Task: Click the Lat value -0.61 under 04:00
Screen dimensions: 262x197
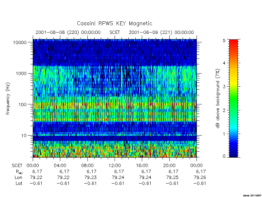Action: 63,183
